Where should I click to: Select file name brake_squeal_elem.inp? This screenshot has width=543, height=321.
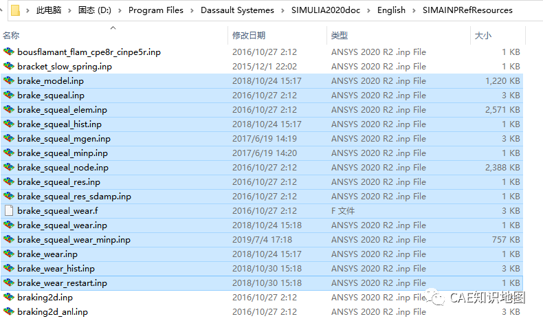pyautogui.click(x=63, y=110)
